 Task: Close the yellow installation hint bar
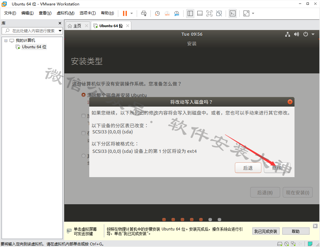coord(315,226)
